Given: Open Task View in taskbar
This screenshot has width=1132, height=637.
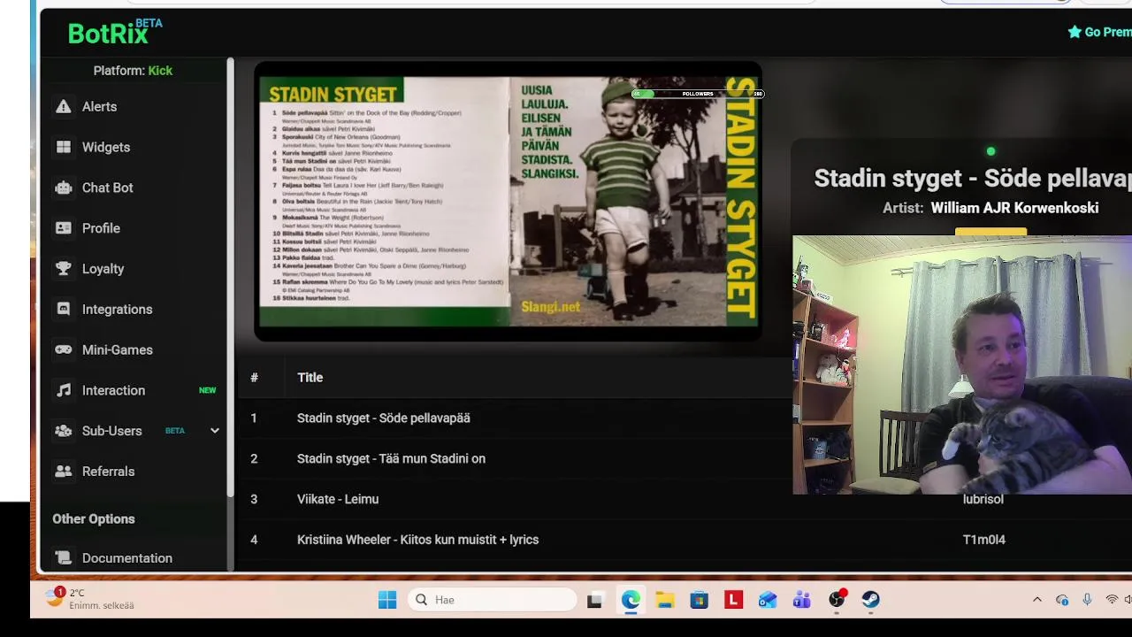Looking at the screenshot, I should click(x=595, y=600).
